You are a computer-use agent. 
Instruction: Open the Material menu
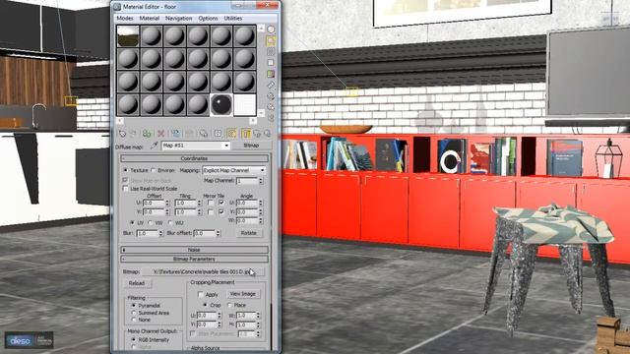pos(150,18)
